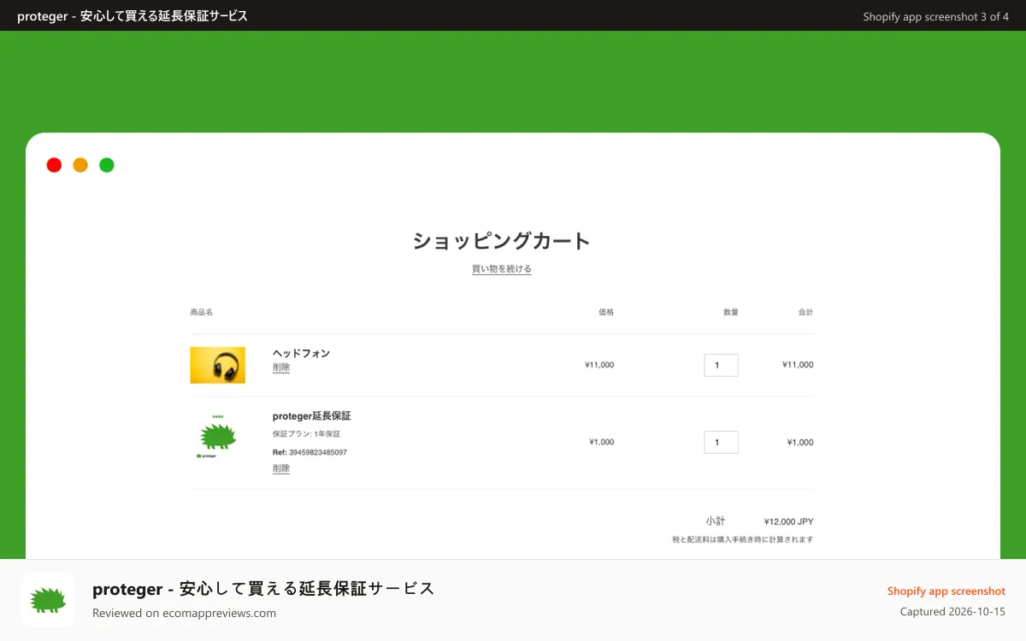Viewport: 1026px width, 641px height.
Task: Click the footer proteger app title
Action: point(263,589)
